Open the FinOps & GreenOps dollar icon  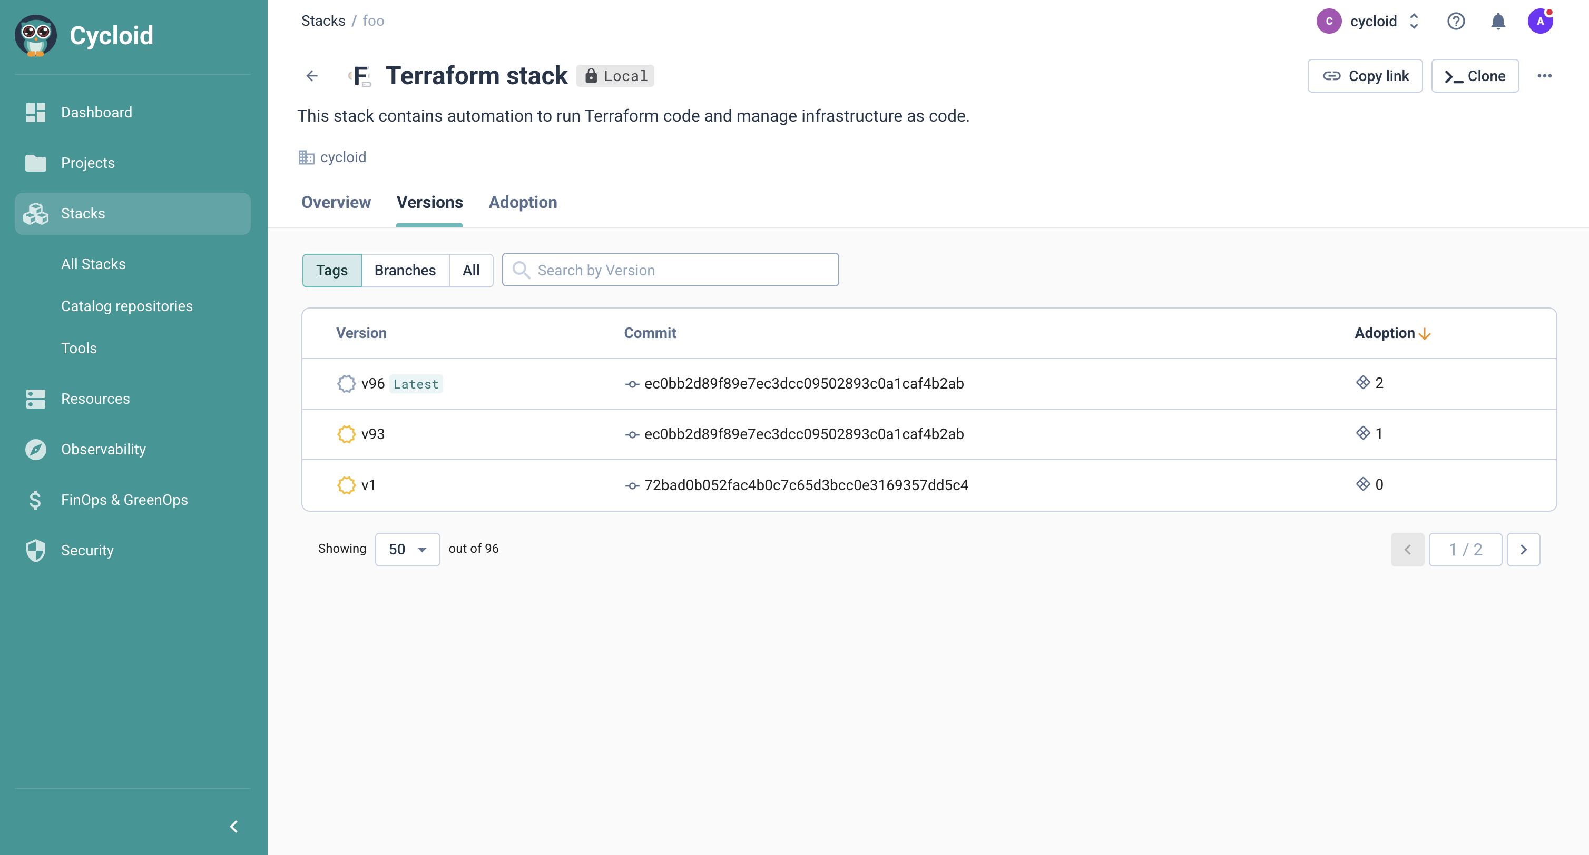tap(36, 500)
